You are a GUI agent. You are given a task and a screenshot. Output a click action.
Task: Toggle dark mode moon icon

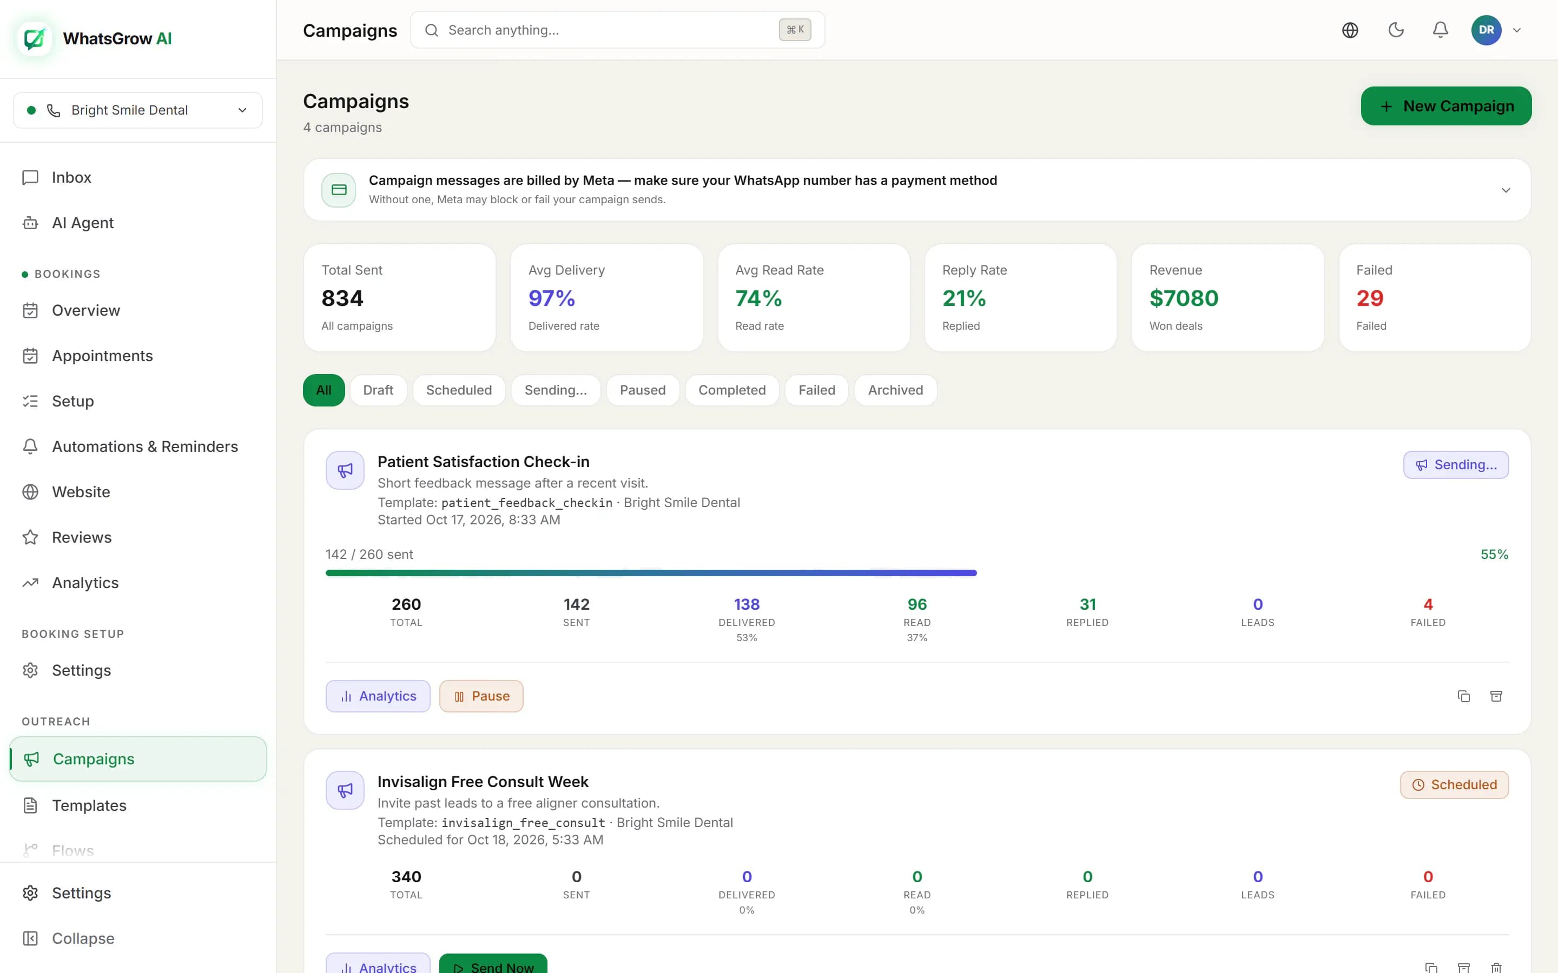tap(1396, 30)
